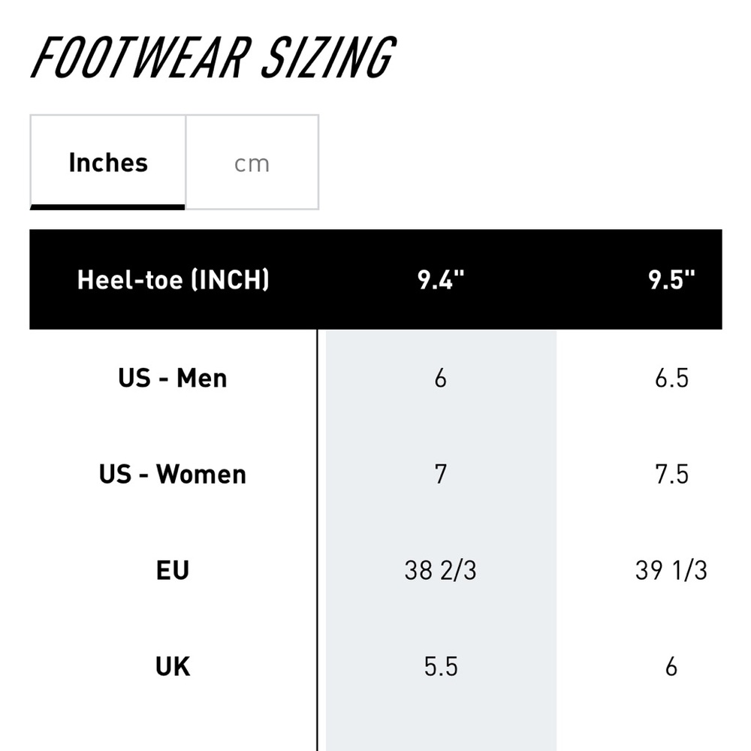Click the Heel-toe (INCH) header cell
The width and height of the screenshot is (751, 751).
[173, 279]
